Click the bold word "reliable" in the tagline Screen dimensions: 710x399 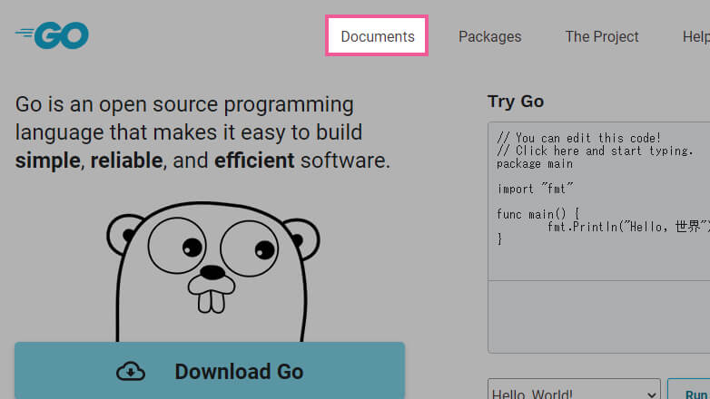(126, 161)
